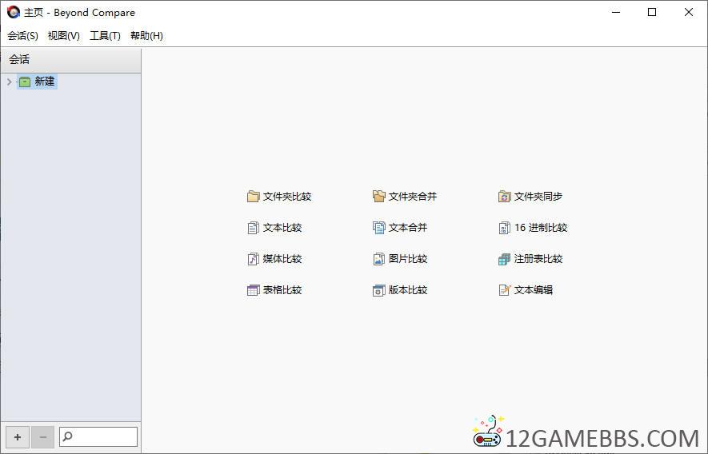708x454 pixels.
Task: Click the 16 进制比较 hex compare icon
Action: click(504, 228)
